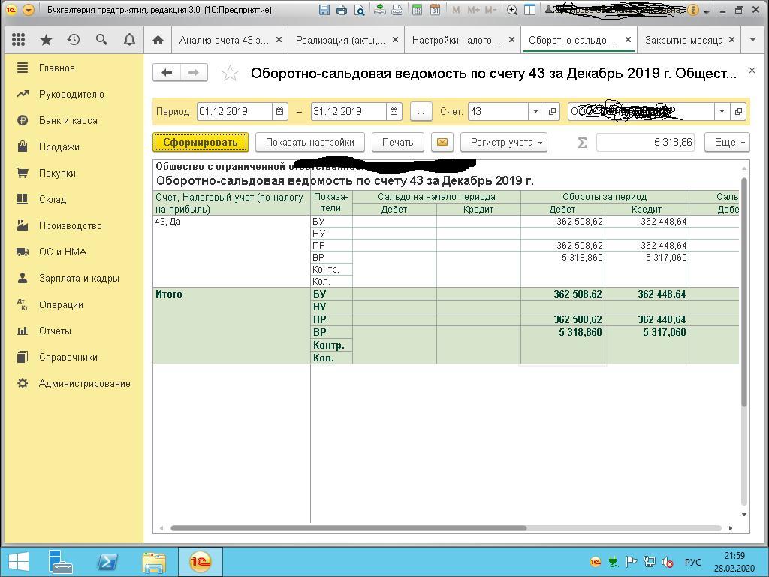Click the search magnifier icon
Viewport: 769px width, 577px height.
(x=101, y=40)
